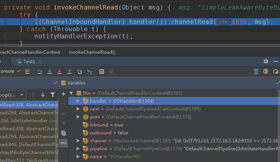
Task: Expand the handler field node
Action: pyautogui.click(x=78, y=101)
